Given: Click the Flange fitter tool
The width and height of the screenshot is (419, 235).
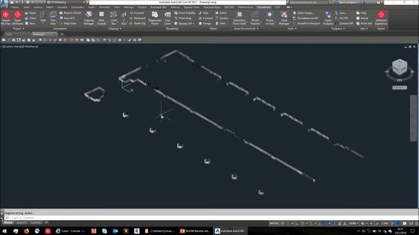Looking at the screenshot, I should 205,23.
